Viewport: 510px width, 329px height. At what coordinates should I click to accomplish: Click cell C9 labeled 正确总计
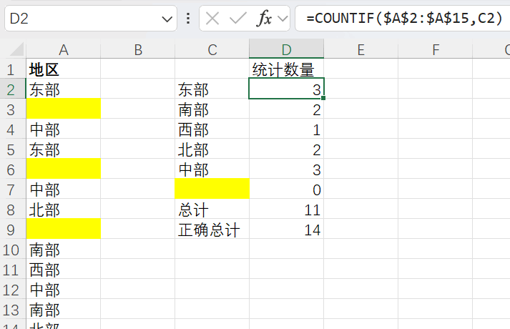212,229
